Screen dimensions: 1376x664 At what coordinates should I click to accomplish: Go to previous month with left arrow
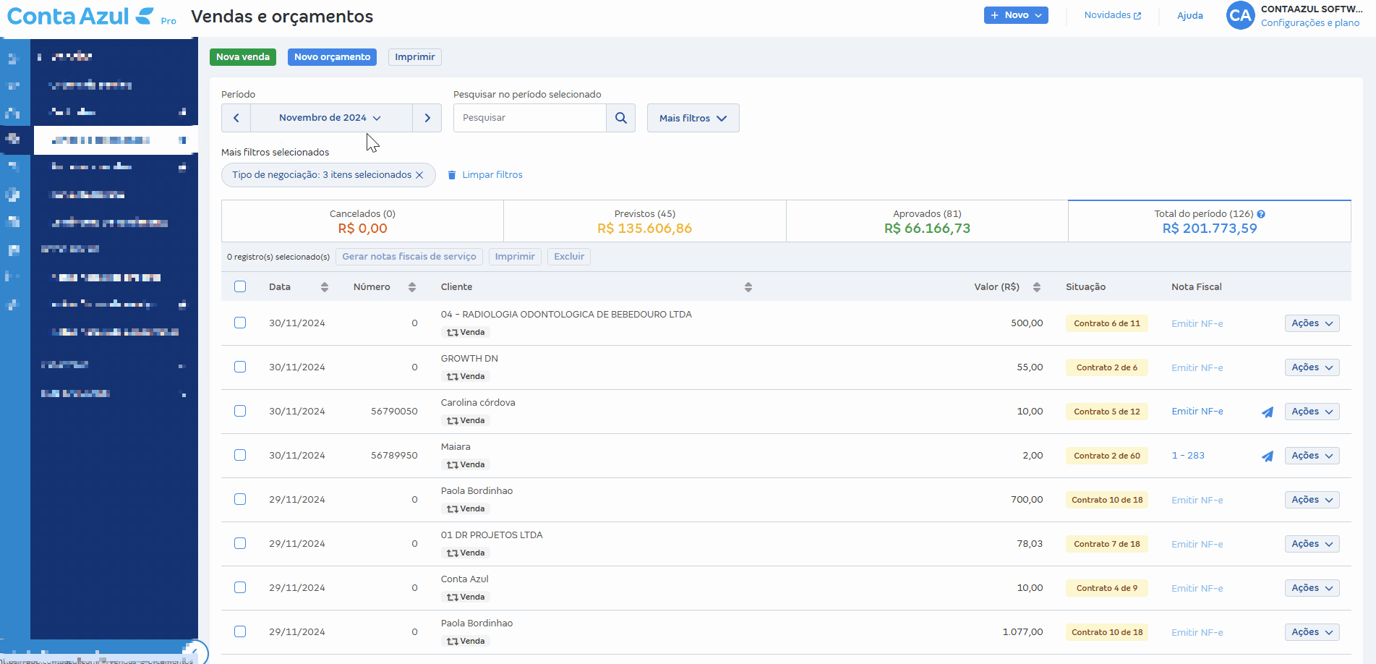tap(236, 118)
